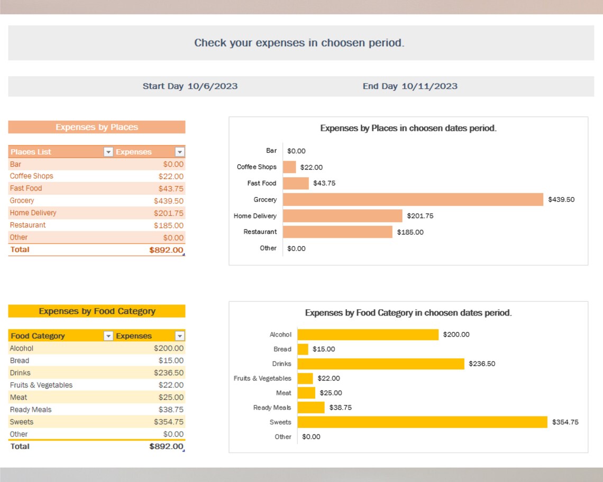Click the Check your expenses title banner

pyautogui.click(x=301, y=43)
